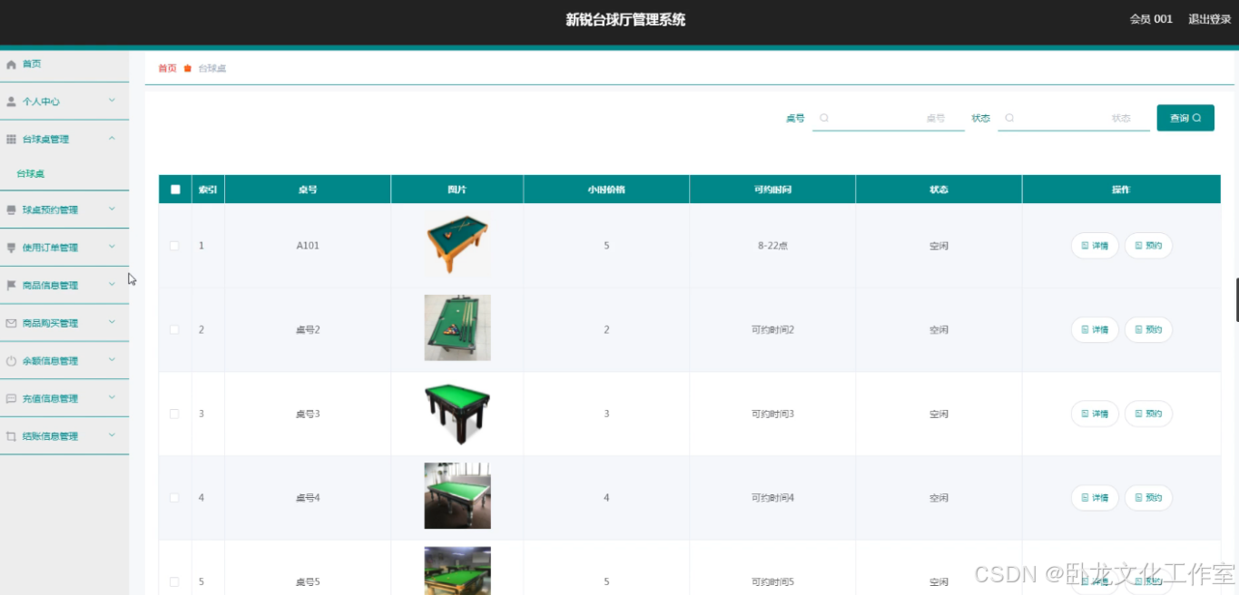Click the 桌号 column header

[x=308, y=190]
